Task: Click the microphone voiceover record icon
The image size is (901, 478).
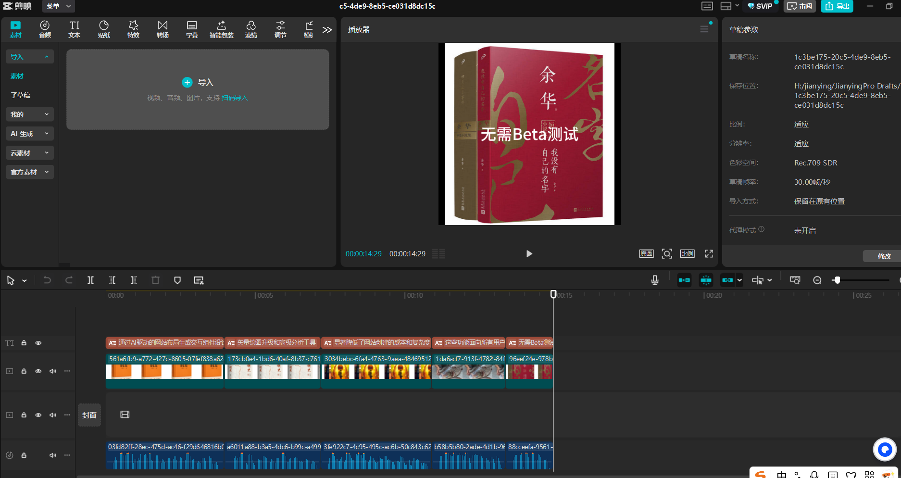Action: point(655,280)
